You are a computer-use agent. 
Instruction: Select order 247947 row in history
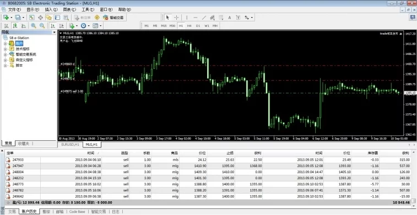point(208,166)
